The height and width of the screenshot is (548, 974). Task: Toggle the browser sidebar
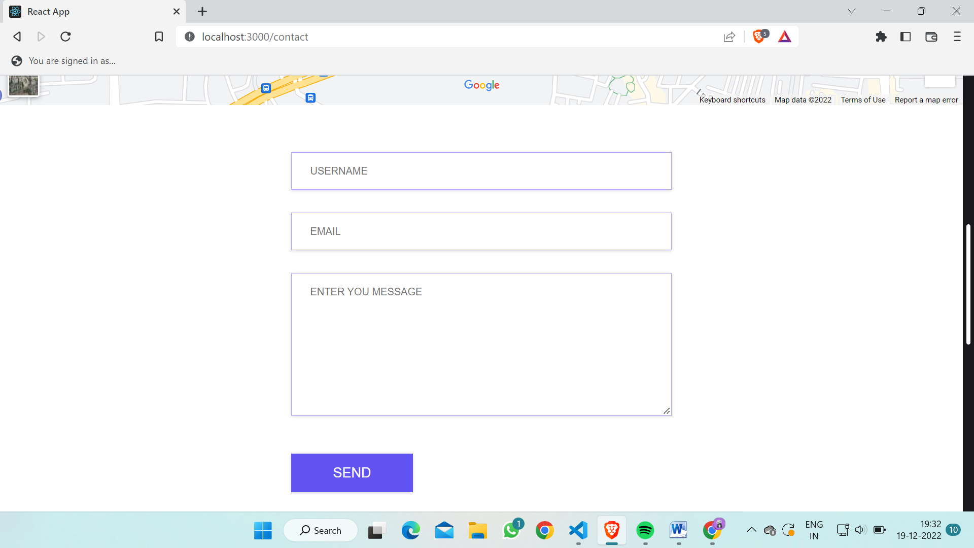coord(906,37)
